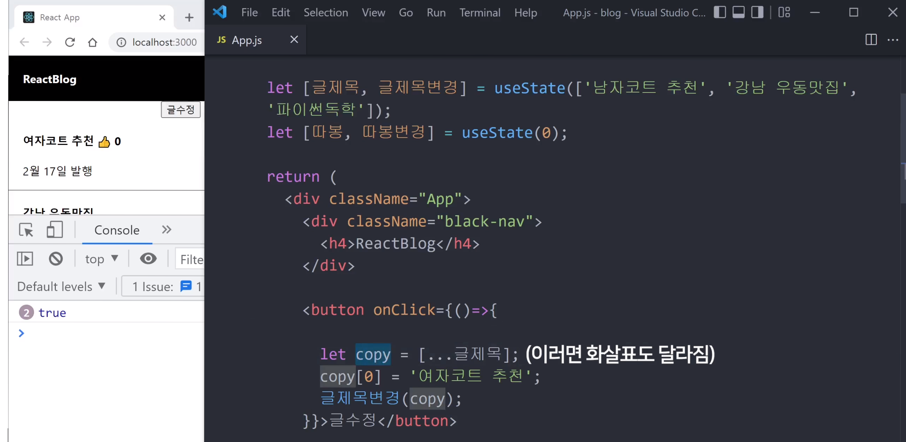Click the clear console icon

(x=56, y=259)
